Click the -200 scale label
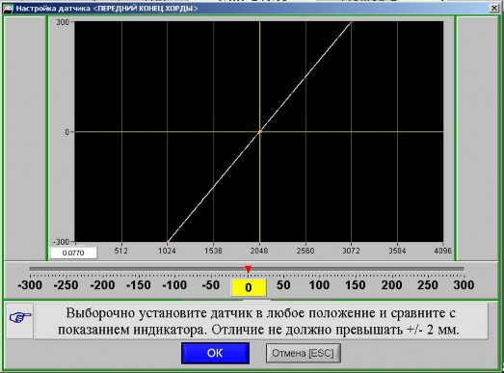Image resolution: width=504 pixels, height=373 pixels. point(102,285)
